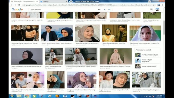Click the 'Nissa Sabyan Dihanta...' caption
The image size is (174, 98).
[x=151, y=20]
